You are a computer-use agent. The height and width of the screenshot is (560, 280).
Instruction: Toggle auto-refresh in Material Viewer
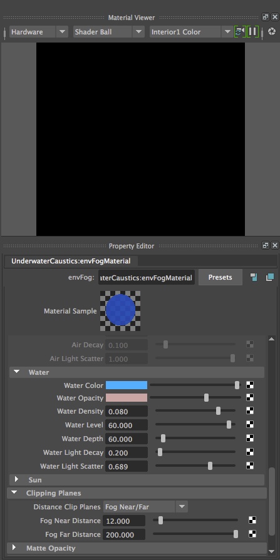coord(239,31)
